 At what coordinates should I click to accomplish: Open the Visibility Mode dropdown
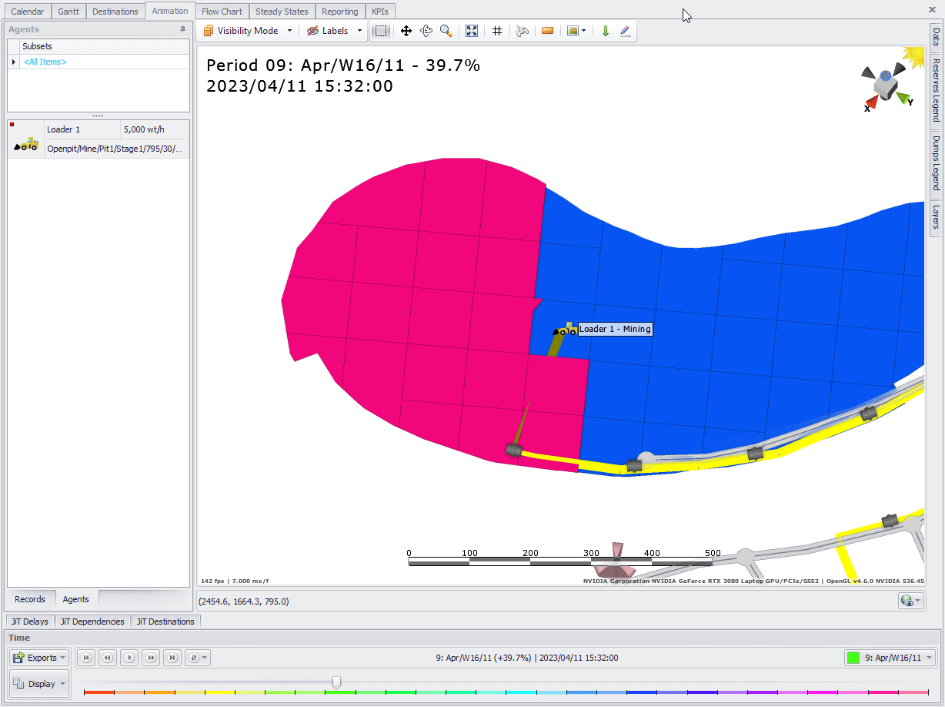289,31
